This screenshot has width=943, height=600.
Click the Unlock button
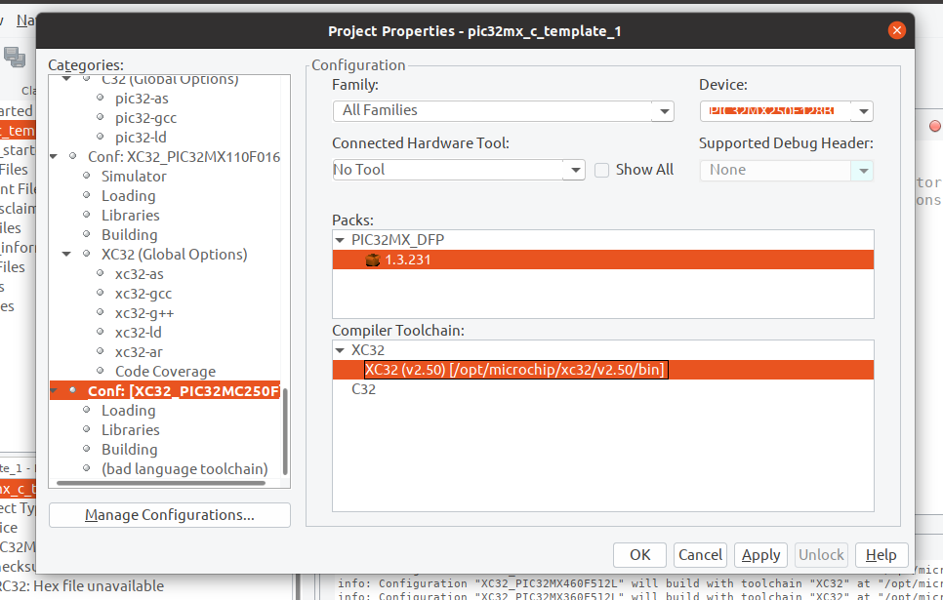tap(821, 555)
